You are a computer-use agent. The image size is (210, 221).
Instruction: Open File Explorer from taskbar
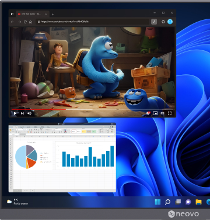click(x=198, y=202)
